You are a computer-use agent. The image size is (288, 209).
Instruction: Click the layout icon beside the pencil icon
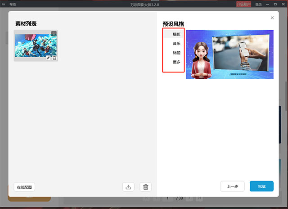tap(54, 58)
